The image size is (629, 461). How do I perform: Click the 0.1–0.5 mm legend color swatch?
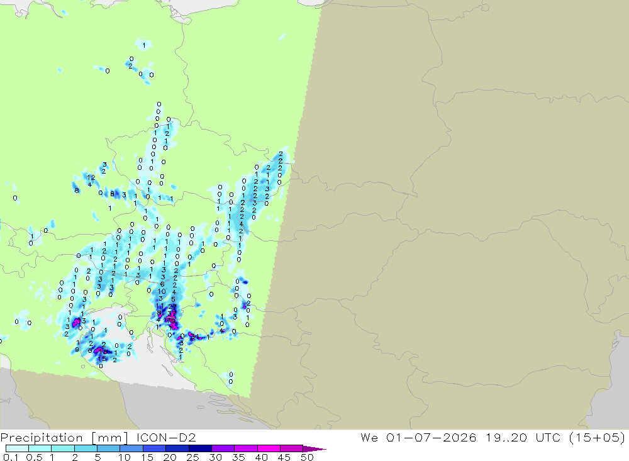pyautogui.click(x=17, y=448)
